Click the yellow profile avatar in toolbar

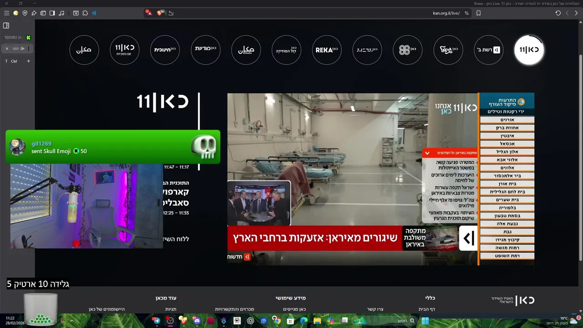pyautogui.click(x=16, y=13)
